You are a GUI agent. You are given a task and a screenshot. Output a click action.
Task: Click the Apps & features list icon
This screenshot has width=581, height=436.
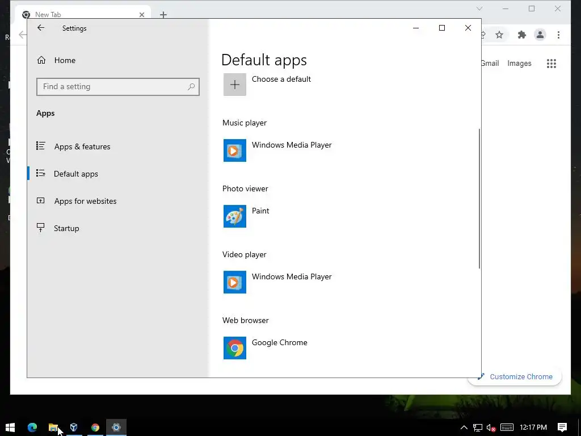pos(41,146)
